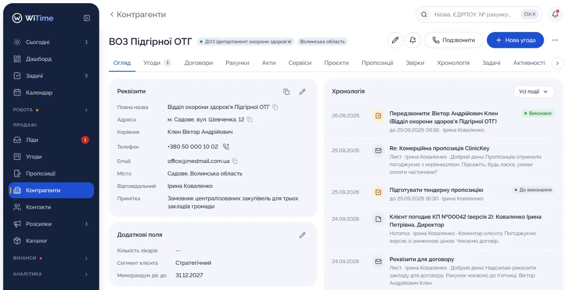Click the ДОЗ department tag
This screenshot has width=576, height=290.
point(246,41)
